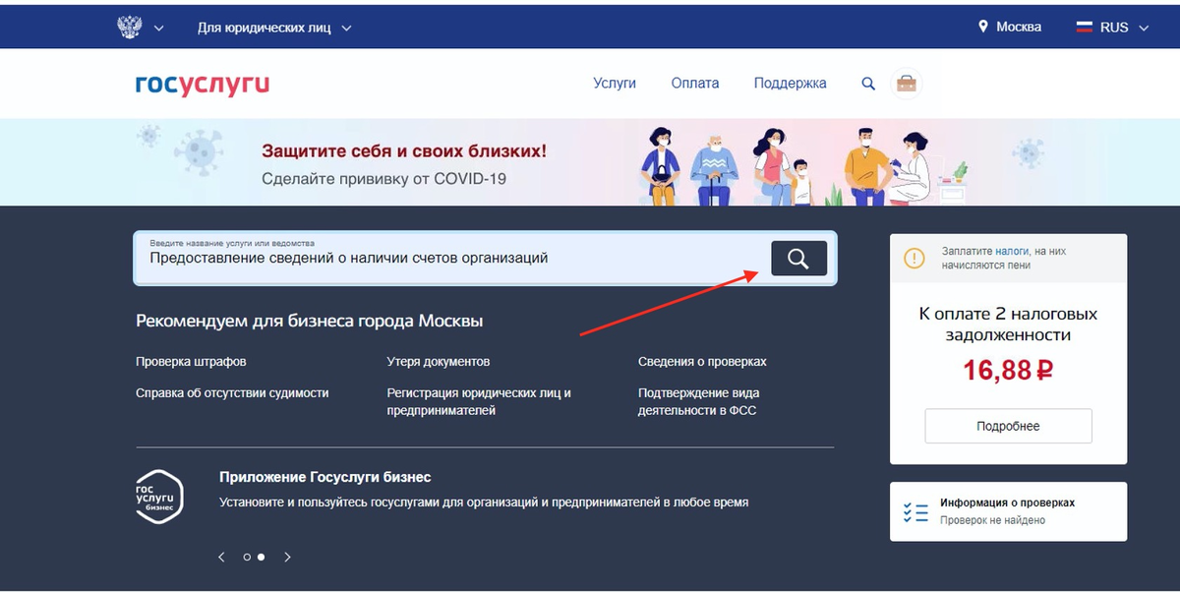
Task: Select the first carousel dot indicator
Action: click(x=247, y=557)
